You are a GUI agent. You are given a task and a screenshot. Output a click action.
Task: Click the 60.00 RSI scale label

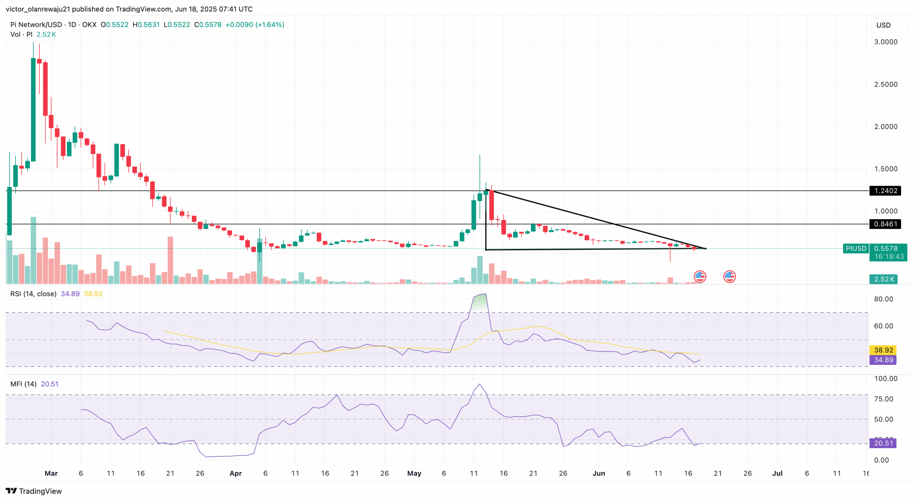(883, 326)
